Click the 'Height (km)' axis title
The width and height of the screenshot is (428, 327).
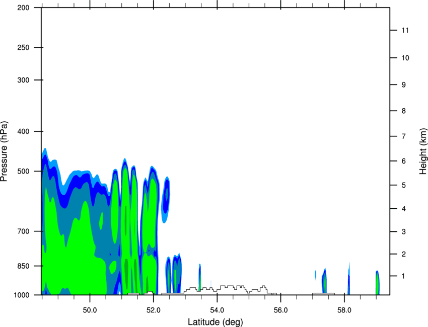423,151
